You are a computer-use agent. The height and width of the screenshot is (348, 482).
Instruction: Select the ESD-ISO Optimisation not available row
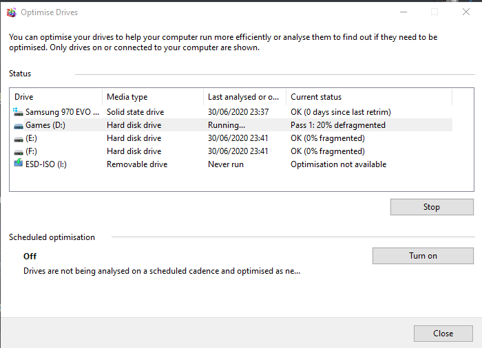tap(338, 164)
